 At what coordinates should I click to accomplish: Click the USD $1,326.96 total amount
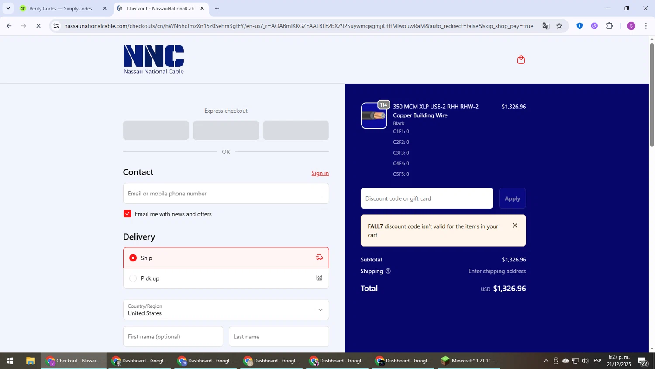click(x=503, y=289)
